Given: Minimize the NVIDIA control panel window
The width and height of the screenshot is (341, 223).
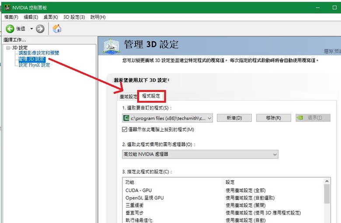Looking at the screenshot, I should (318, 7).
